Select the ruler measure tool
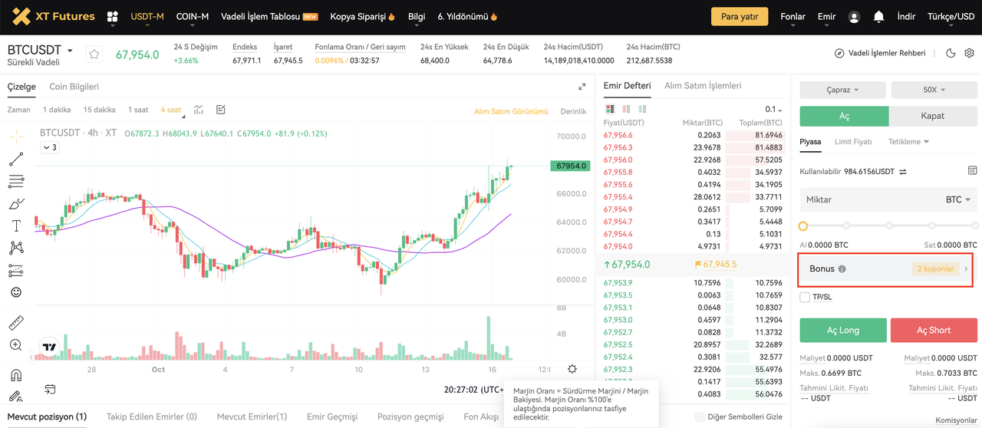Image resolution: width=982 pixels, height=428 pixels. coord(16,322)
